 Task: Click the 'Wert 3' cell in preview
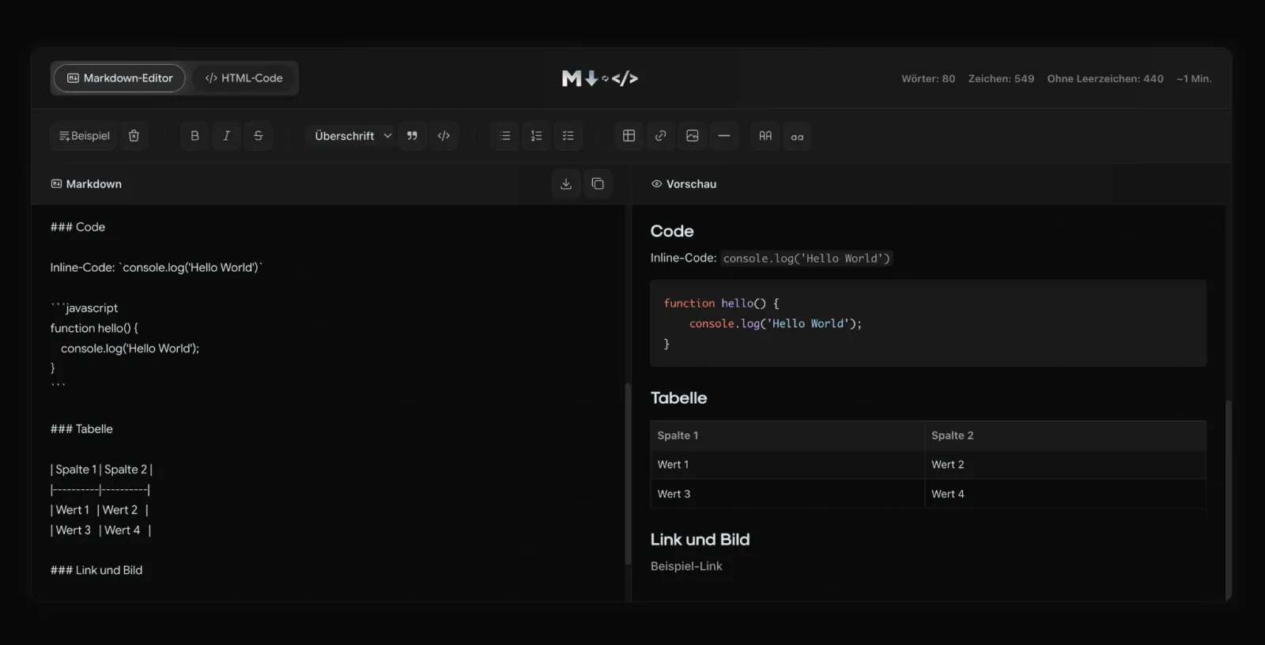[787, 494]
